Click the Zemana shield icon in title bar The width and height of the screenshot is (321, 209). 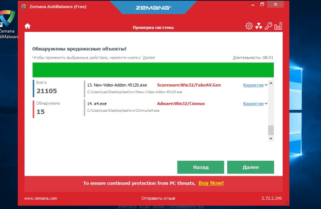tap(24, 6)
